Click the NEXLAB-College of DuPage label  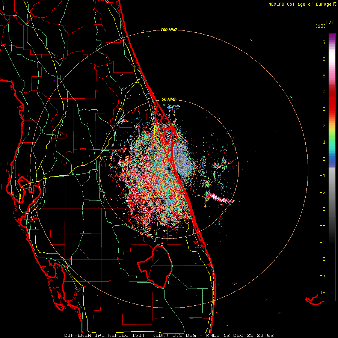(x=300, y=4)
